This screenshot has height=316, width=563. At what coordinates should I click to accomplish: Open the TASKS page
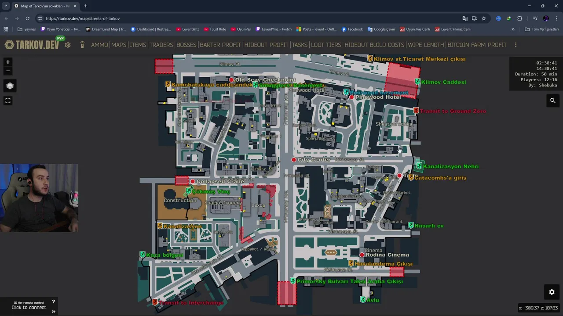tap(300, 45)
